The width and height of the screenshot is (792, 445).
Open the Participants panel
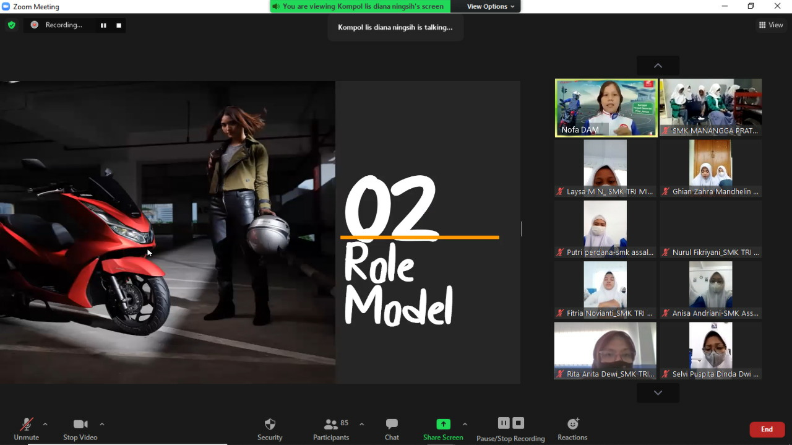332,425
